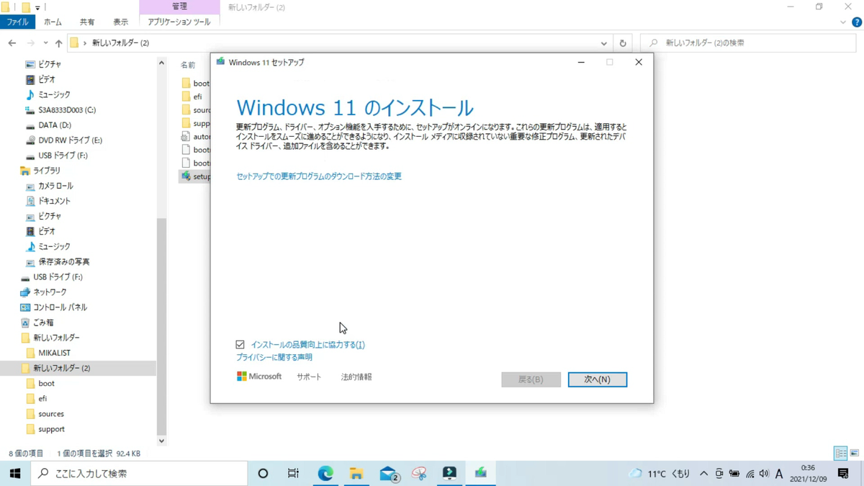
Task: Open Explorer help question mark icon
Action: tap(857, 22)
